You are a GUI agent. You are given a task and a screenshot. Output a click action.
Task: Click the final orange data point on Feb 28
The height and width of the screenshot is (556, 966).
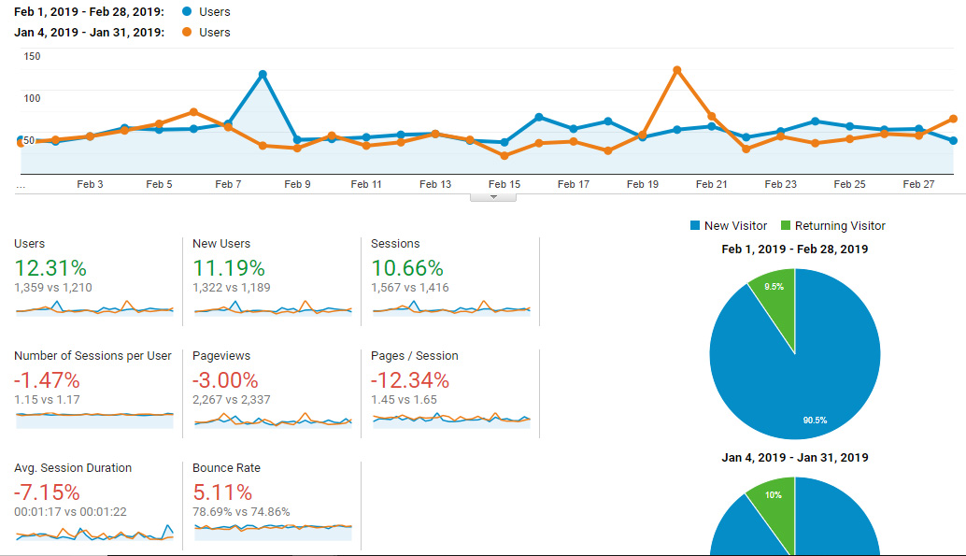coord(954,119)
